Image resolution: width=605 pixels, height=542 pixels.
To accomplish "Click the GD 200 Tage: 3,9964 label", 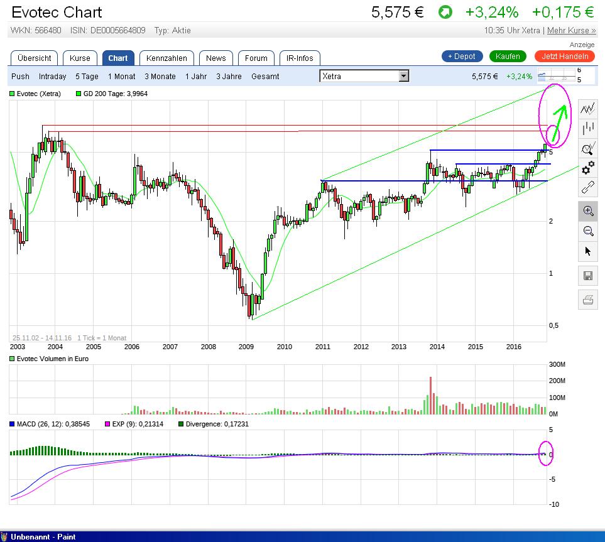I will 116,94.
